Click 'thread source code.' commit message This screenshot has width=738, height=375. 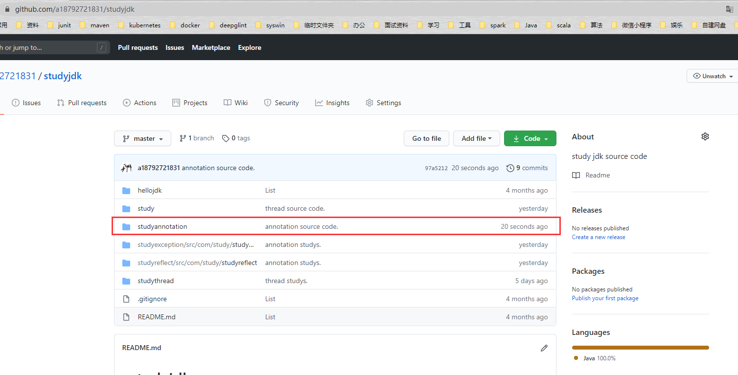tap(295, 209)
